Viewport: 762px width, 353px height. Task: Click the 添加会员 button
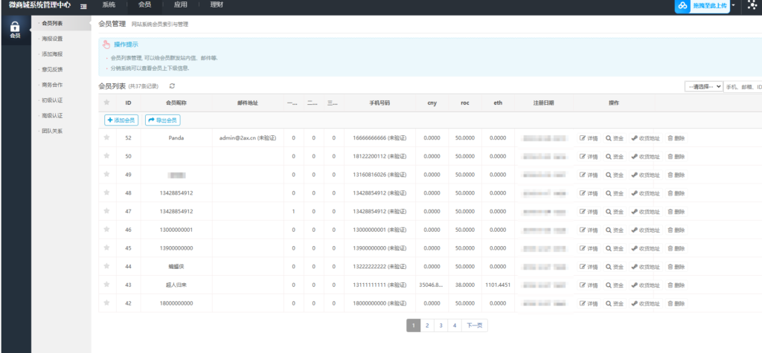(x=121, y=120)
